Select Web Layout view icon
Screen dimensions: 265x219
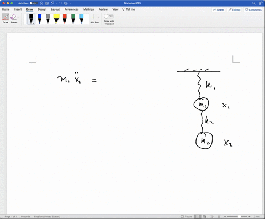pyautogui.click(x=205, y=216)
